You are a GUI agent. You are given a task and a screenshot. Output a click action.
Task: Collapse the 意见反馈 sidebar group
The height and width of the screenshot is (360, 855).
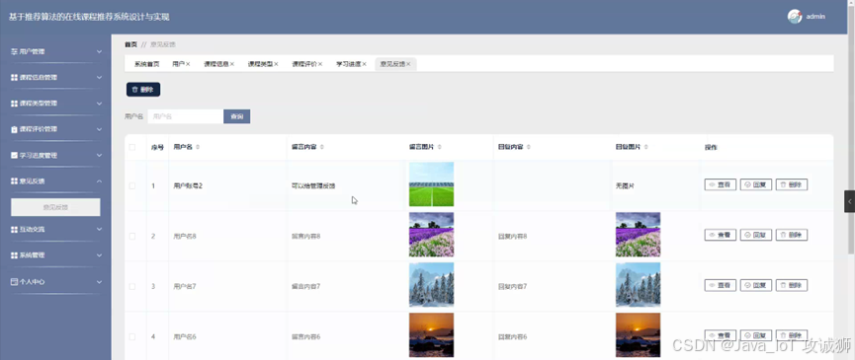coord(99,181)
